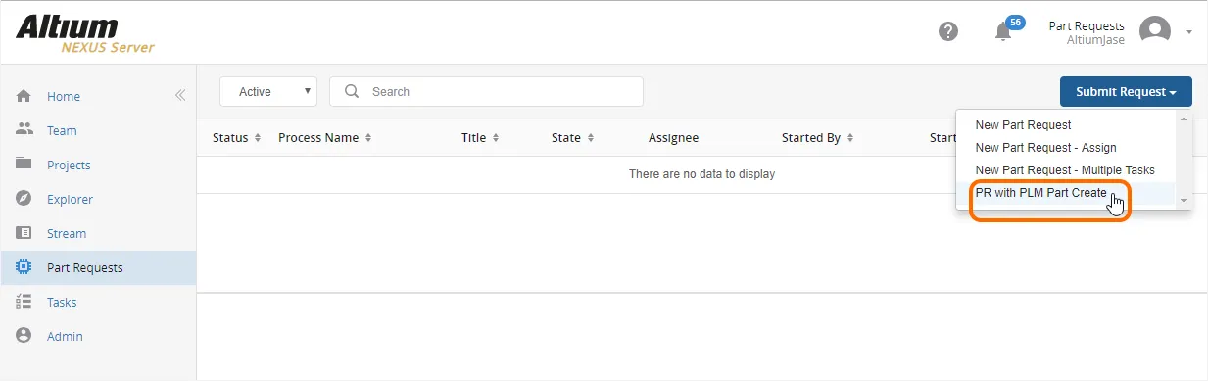This screenshot has height=381, width=1208.
Task: Click the Tasks checklist icon
Action: tap(24, 302)
